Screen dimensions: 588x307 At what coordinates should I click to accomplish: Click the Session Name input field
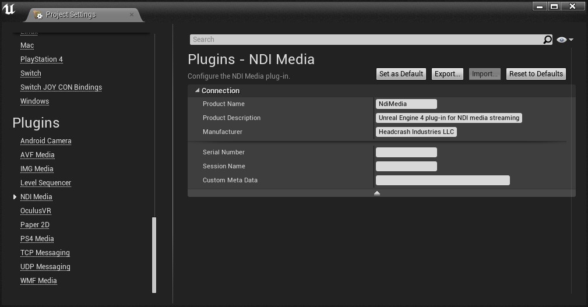[406, 166]
